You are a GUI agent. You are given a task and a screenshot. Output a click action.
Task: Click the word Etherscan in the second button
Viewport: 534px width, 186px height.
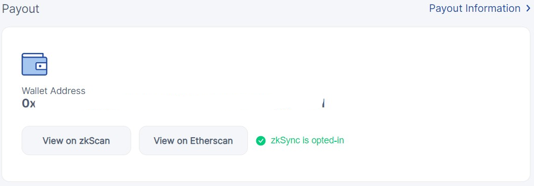pos(211,141)
